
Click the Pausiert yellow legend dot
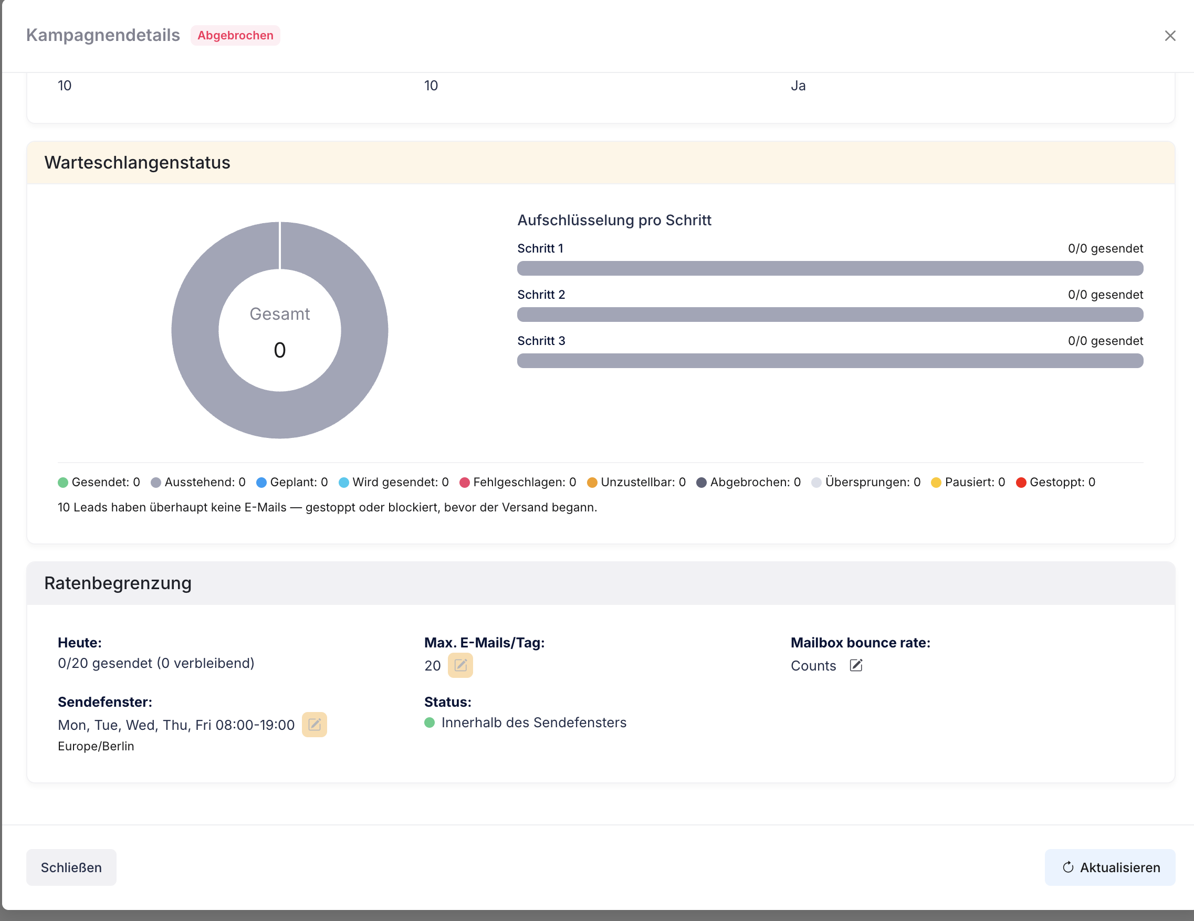936,483
